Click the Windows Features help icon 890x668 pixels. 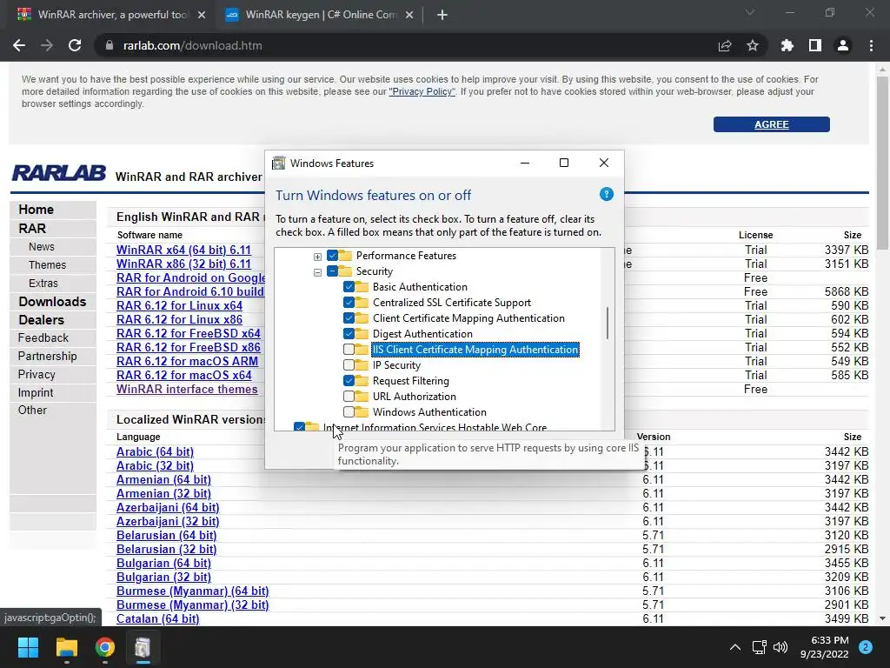(x=606, y=194)
